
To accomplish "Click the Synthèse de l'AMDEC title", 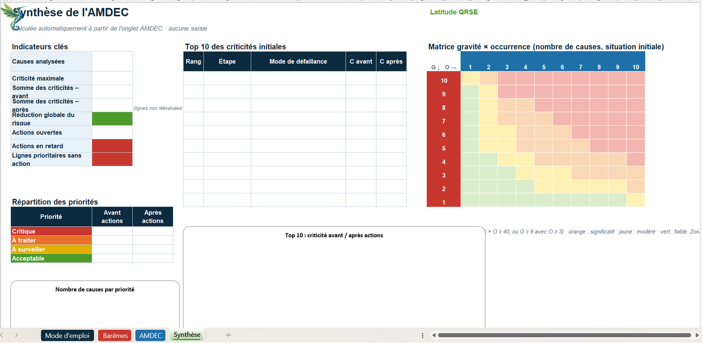I will click(x=71, y=12).
